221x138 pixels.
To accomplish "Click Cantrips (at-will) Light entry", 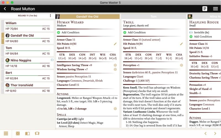I will pyautogui.click(x=70, y=119).
